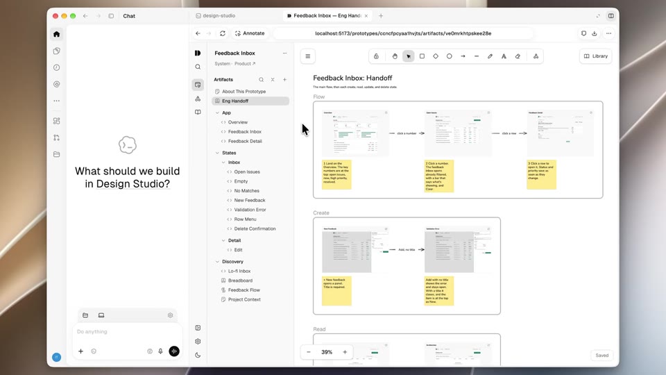
Task: Collapse the States tree group
Action: click(217, 153)
